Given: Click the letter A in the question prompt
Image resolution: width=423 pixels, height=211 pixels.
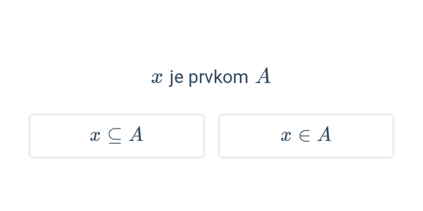Looking at the screenshot, I should click(x=263, y=76).
